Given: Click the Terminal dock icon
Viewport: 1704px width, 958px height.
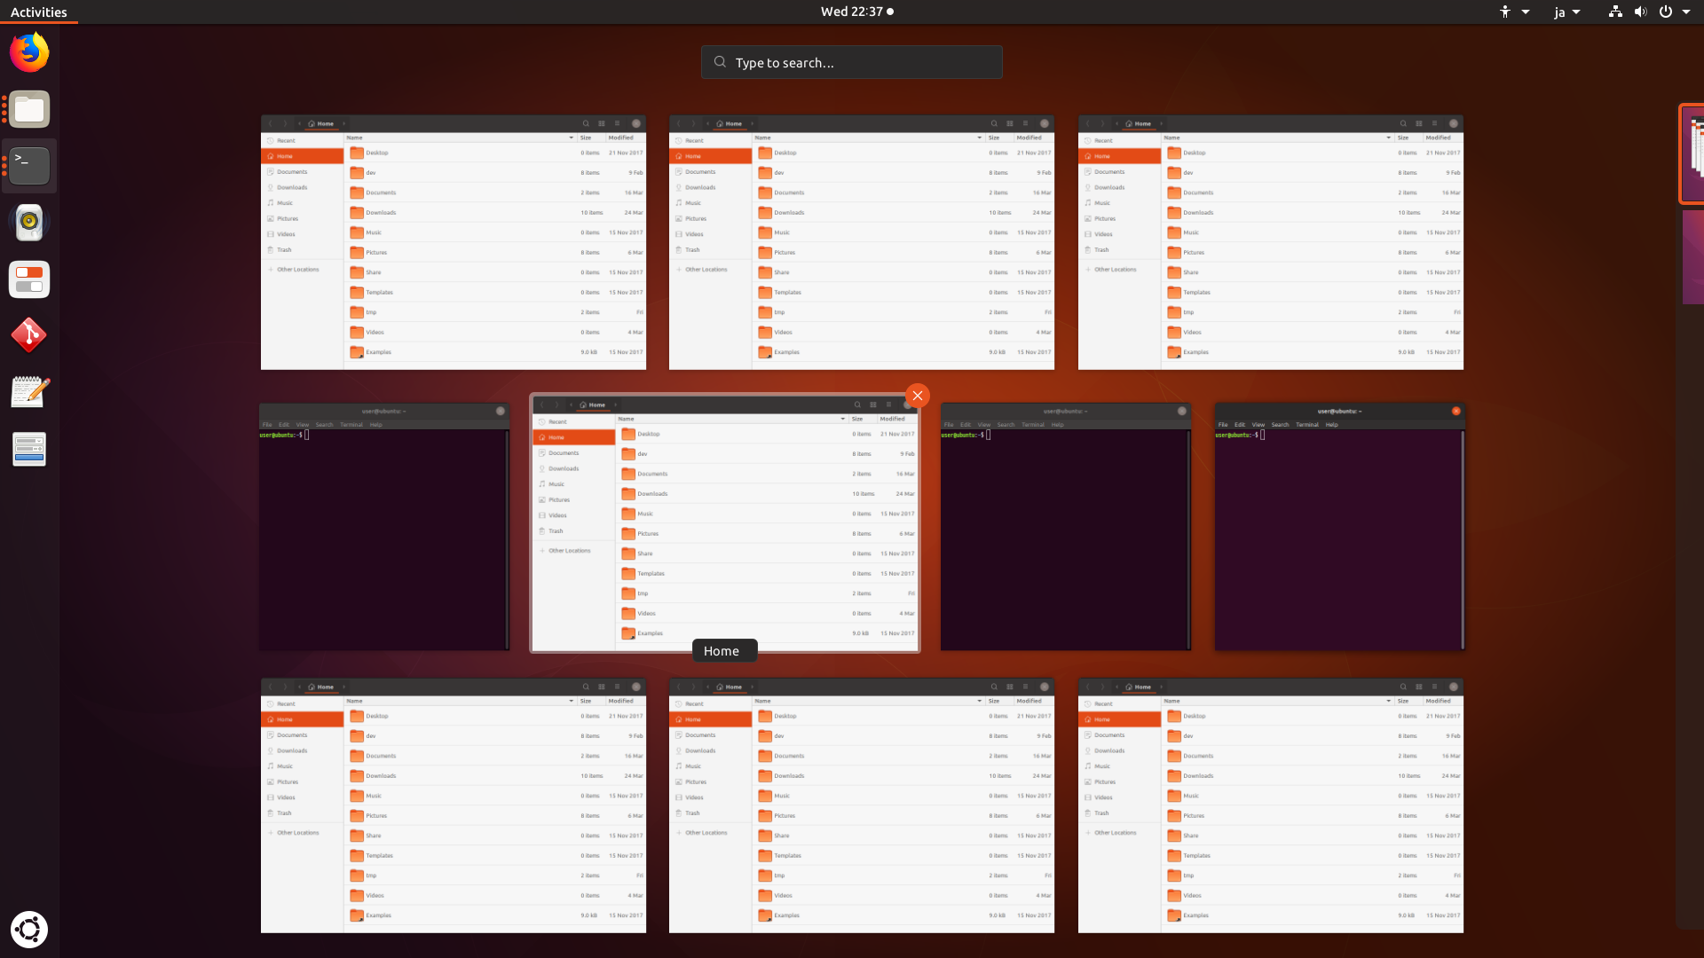Looking at the screenshot, I should [x=29, y=166].
